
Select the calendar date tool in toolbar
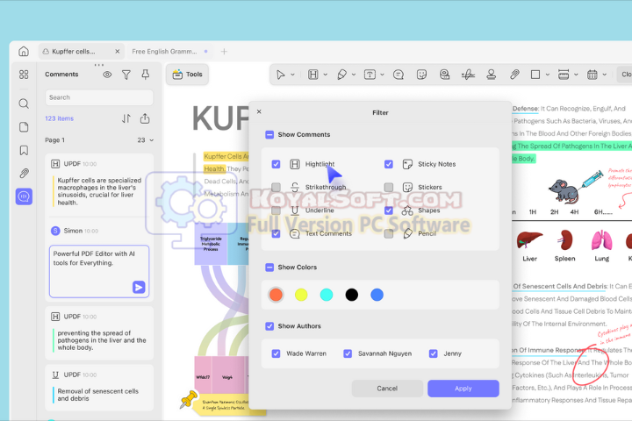click(592, 75)
